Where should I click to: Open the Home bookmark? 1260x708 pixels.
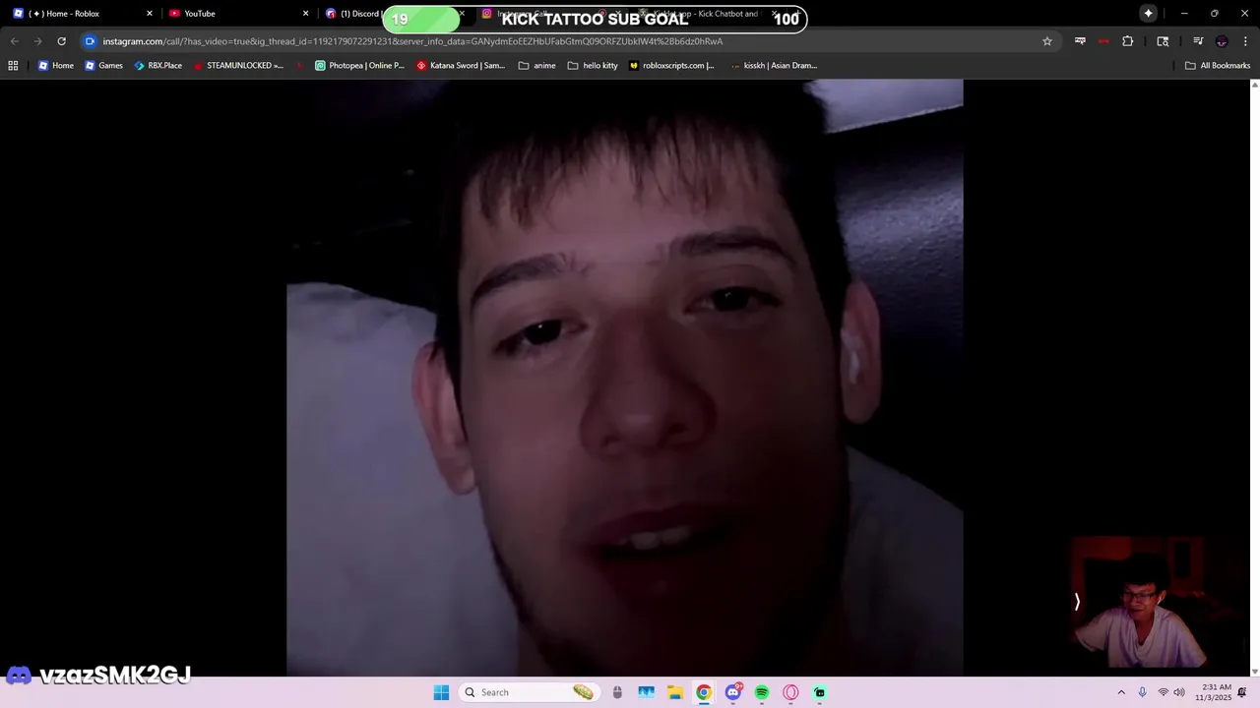pos(56,66)
